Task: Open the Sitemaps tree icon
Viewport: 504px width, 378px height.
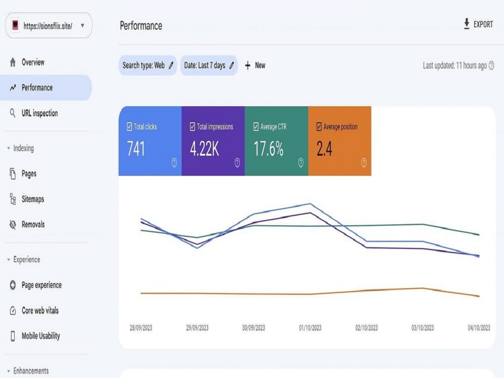Action: pyautogui.click(x=13, y=199)
